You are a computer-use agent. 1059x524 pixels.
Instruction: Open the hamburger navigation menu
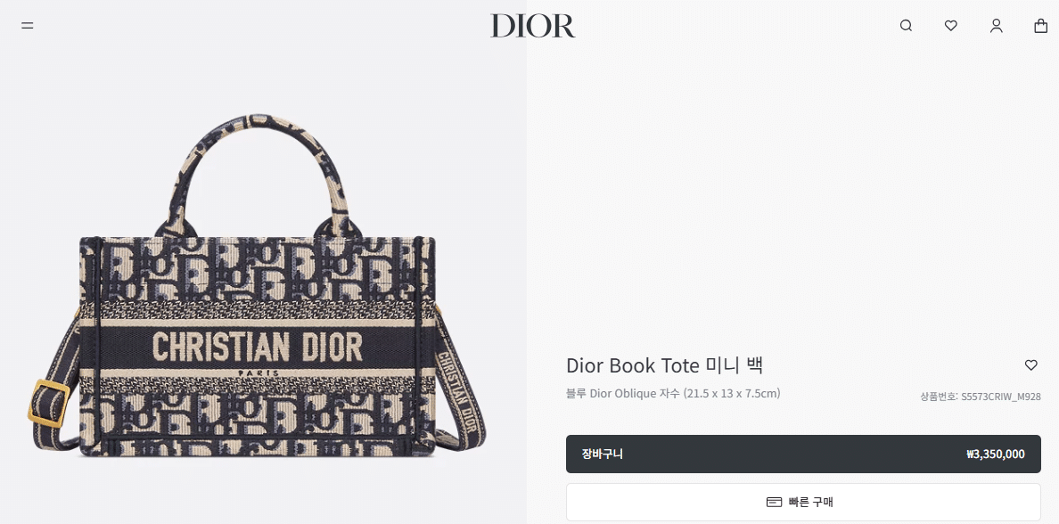click(x=27, y=26)
